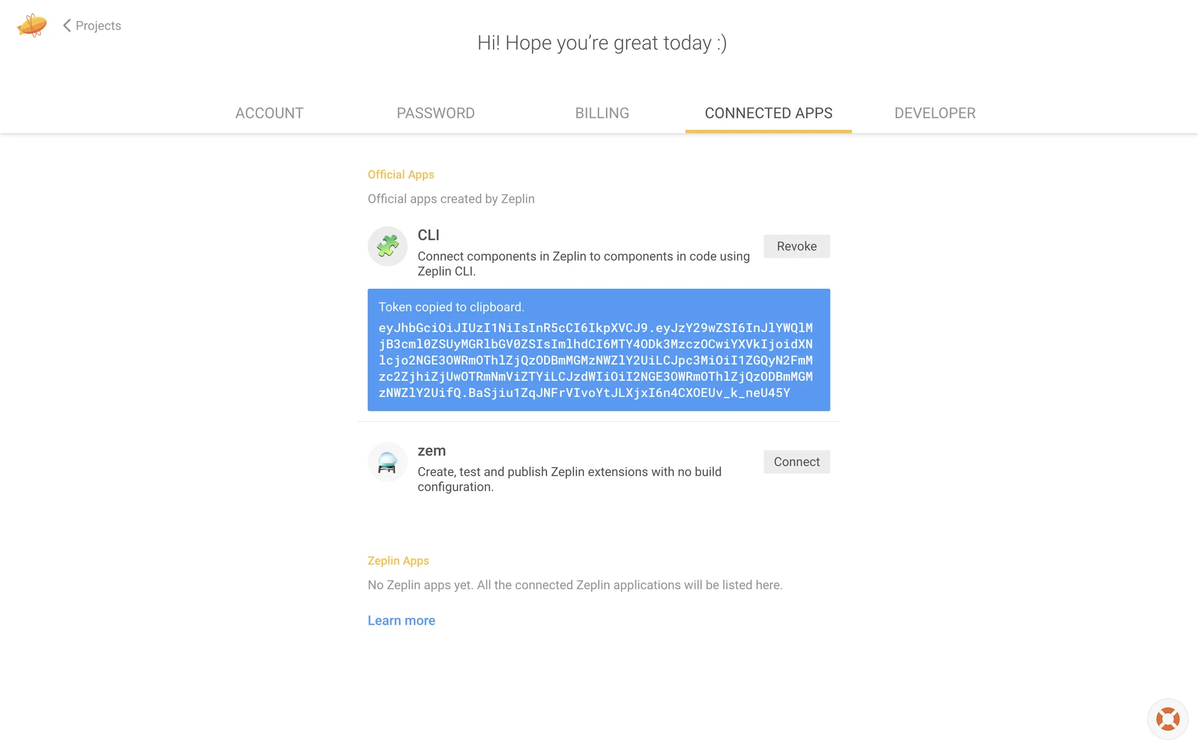1198x749 pixels.
Task: Click the Official Apps heading
Action: [401, 175]
